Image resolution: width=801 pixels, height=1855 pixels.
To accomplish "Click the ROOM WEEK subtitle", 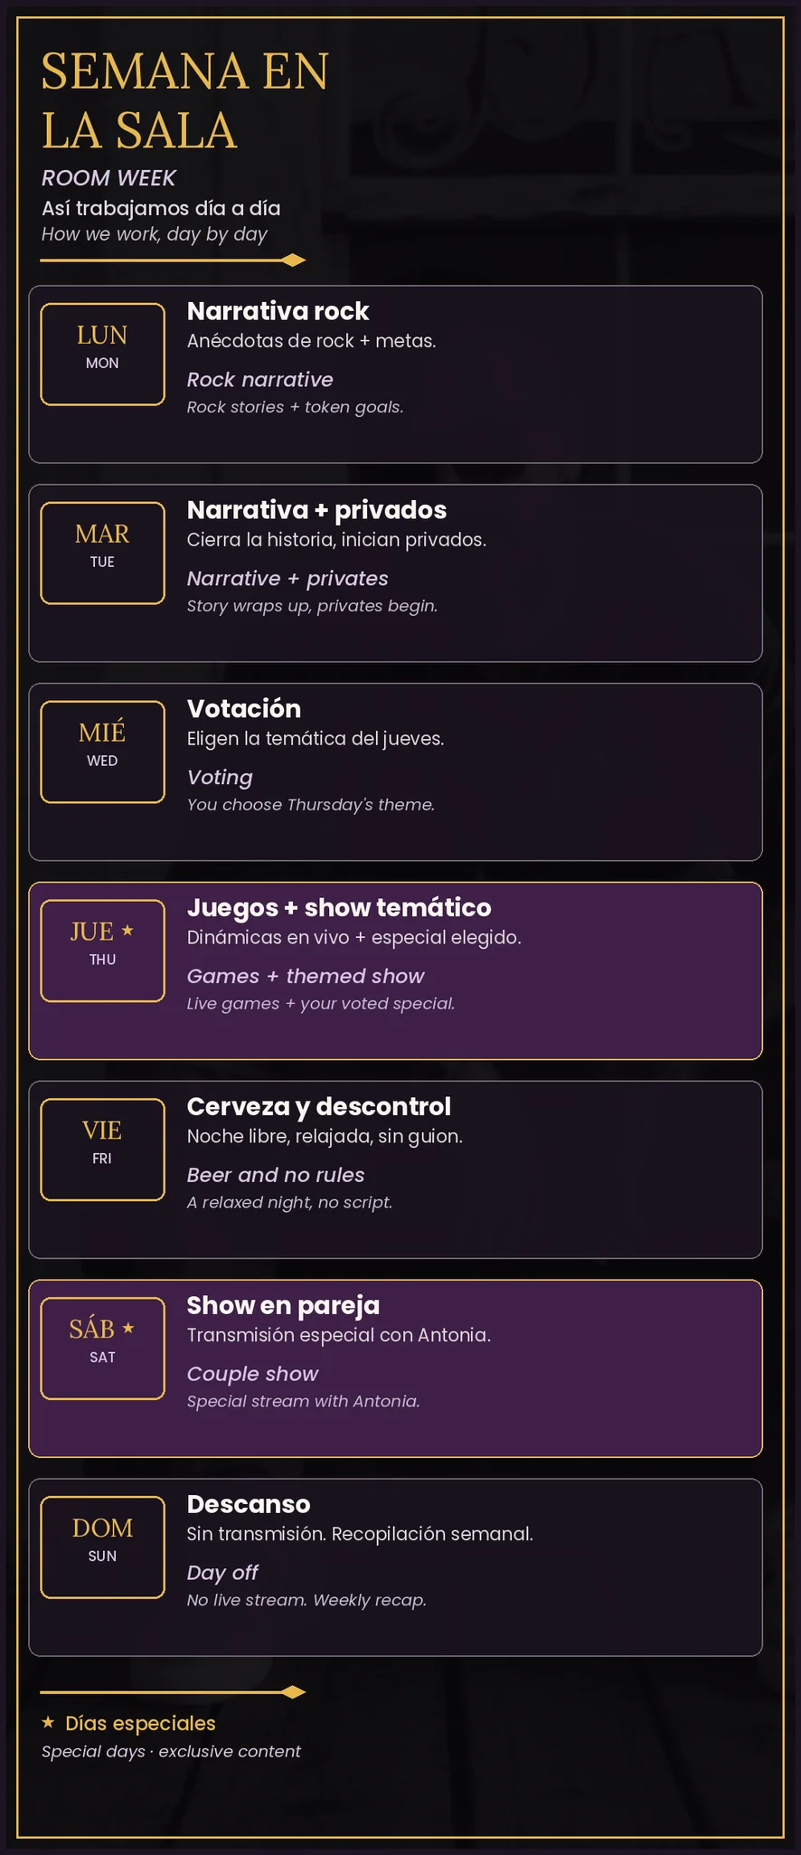I will click(x=108, y=178).
